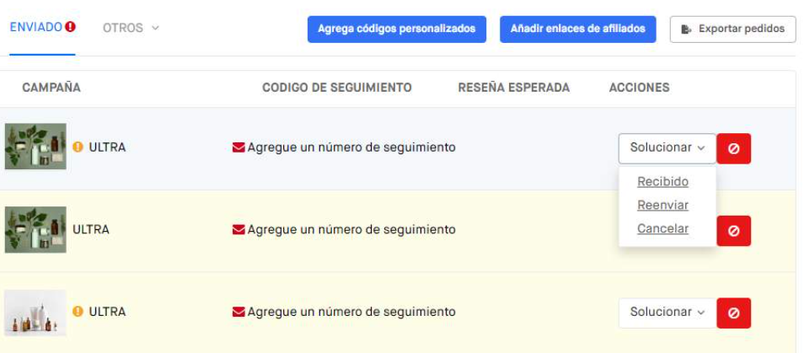Click orange warning icon in first ULTRA row
This screenshot has width=804, height=353.
78,147
